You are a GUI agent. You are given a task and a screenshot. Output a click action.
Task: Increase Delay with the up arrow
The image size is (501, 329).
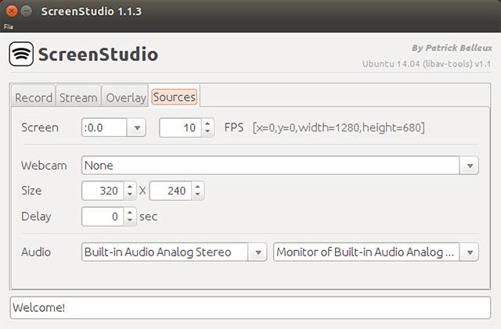tap(130, 213)
